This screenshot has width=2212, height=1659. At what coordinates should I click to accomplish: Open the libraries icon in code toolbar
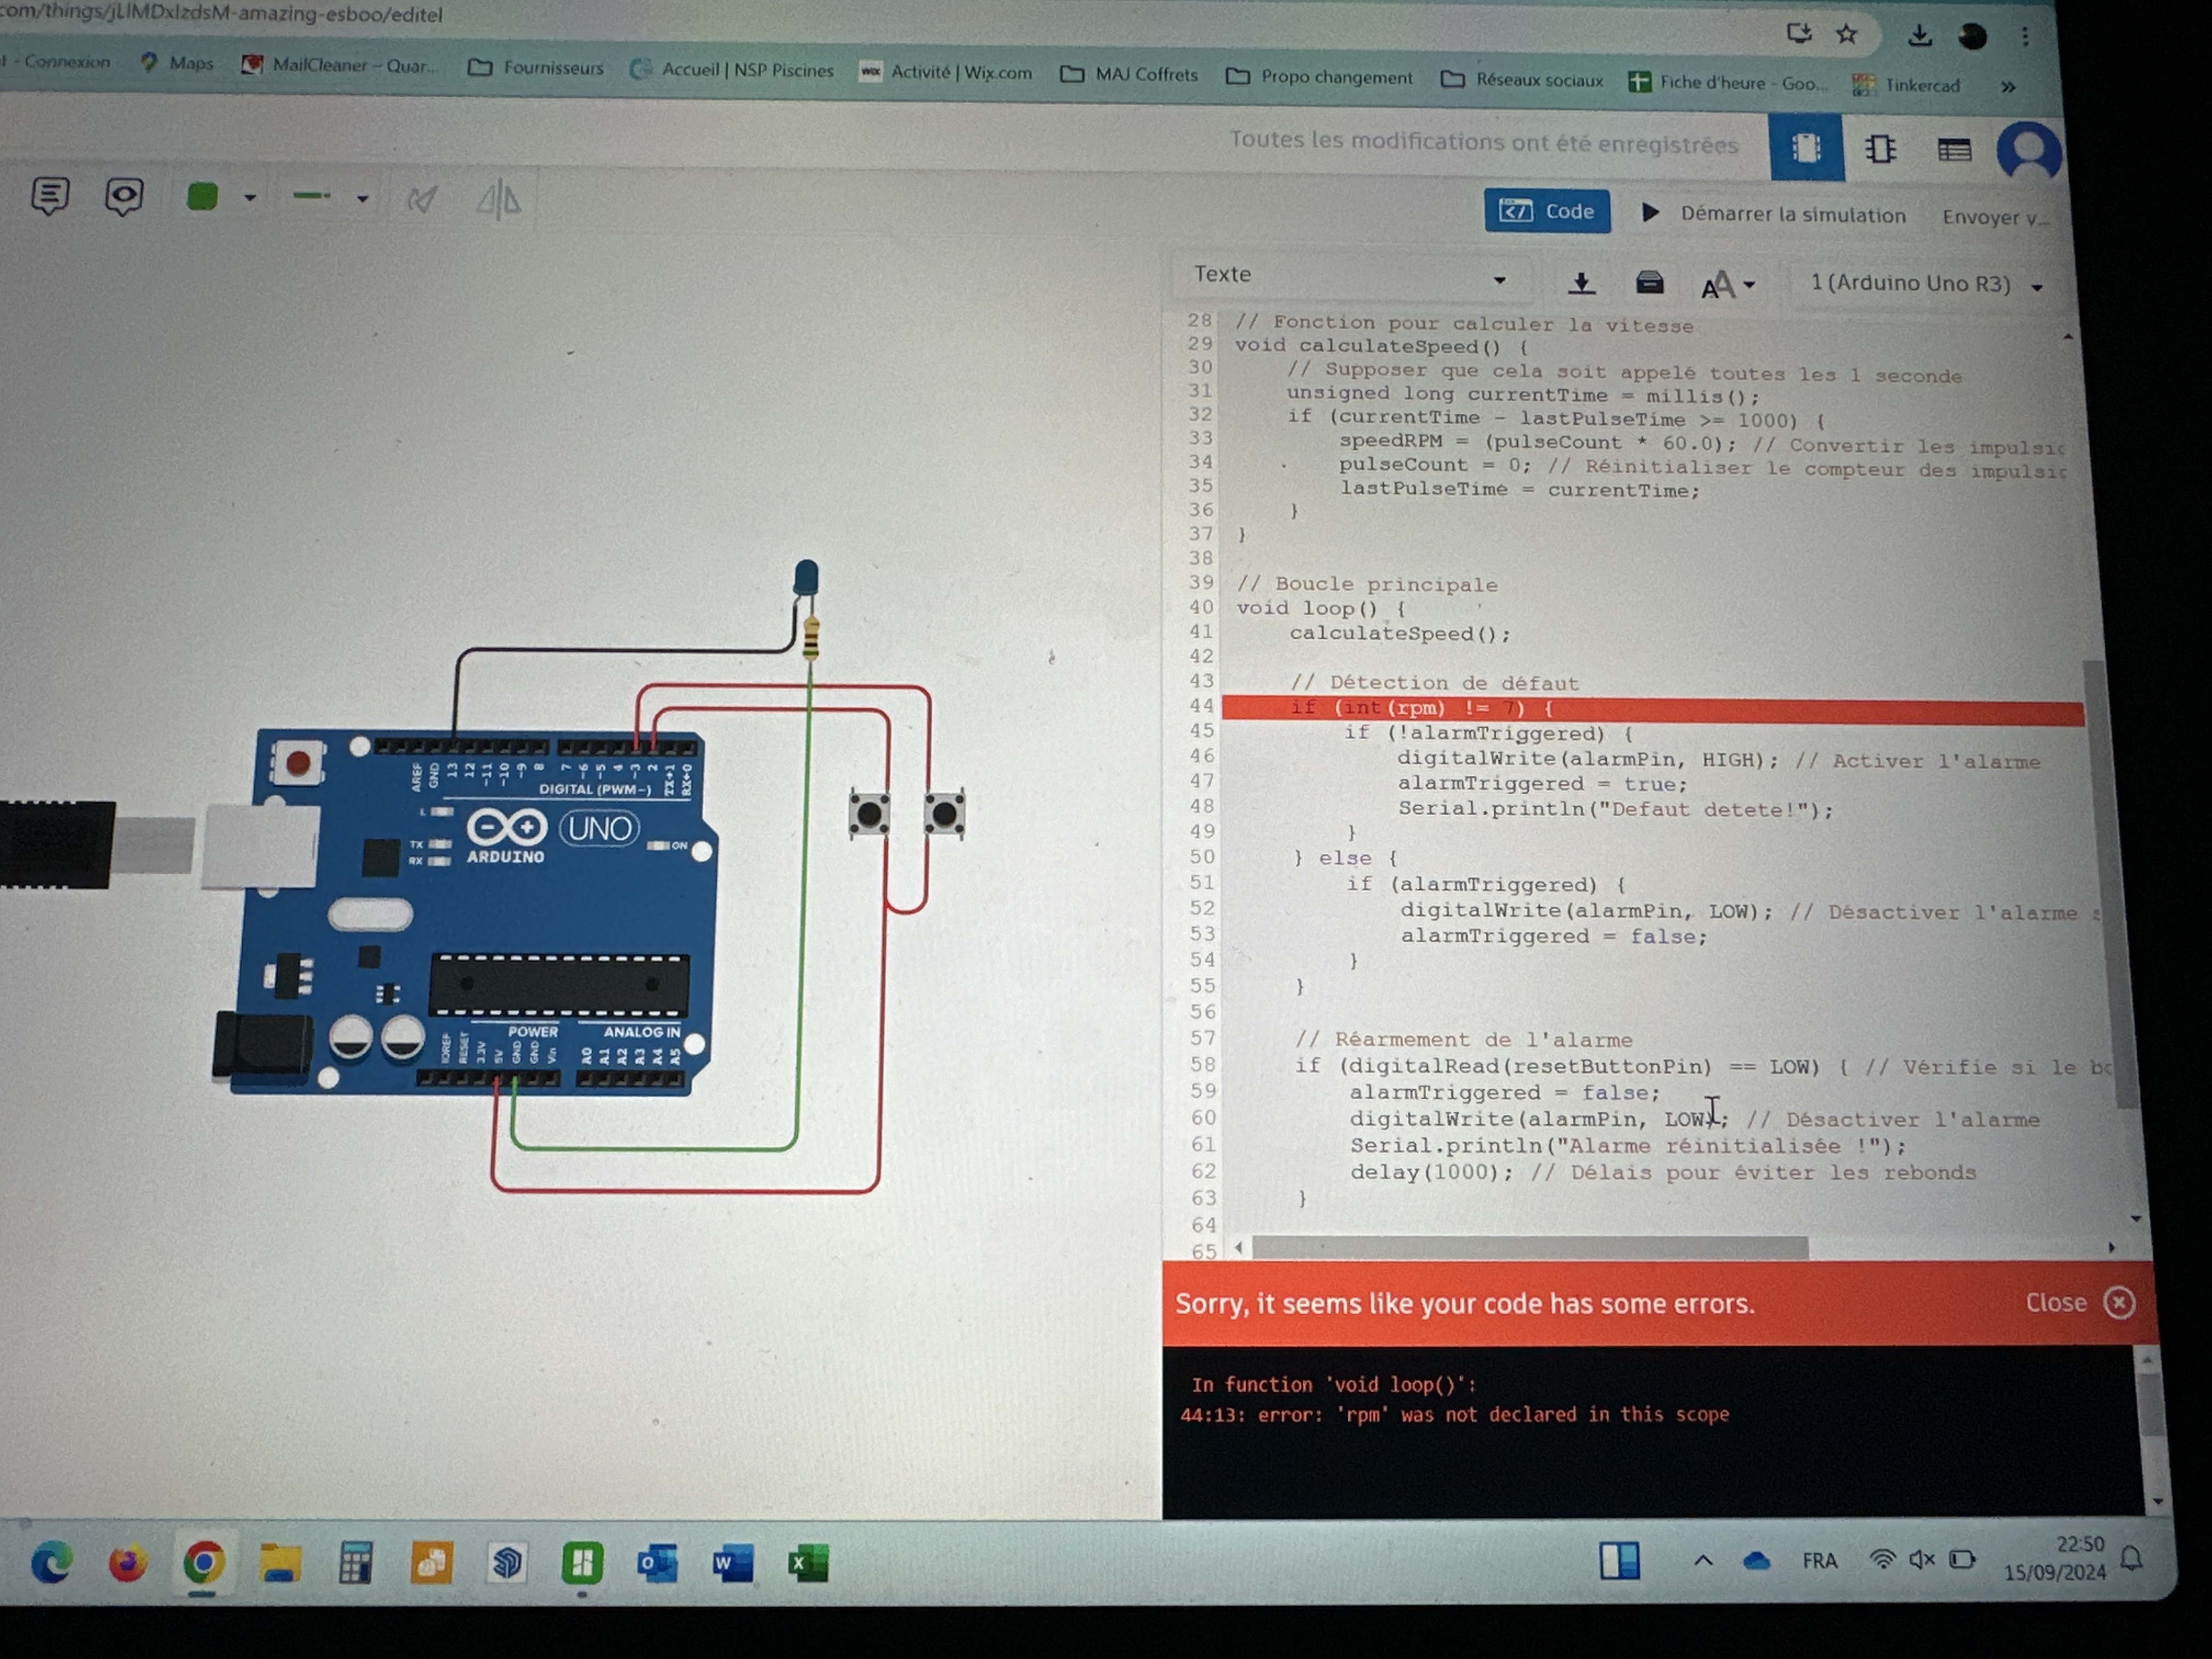tap(1649, 283)
